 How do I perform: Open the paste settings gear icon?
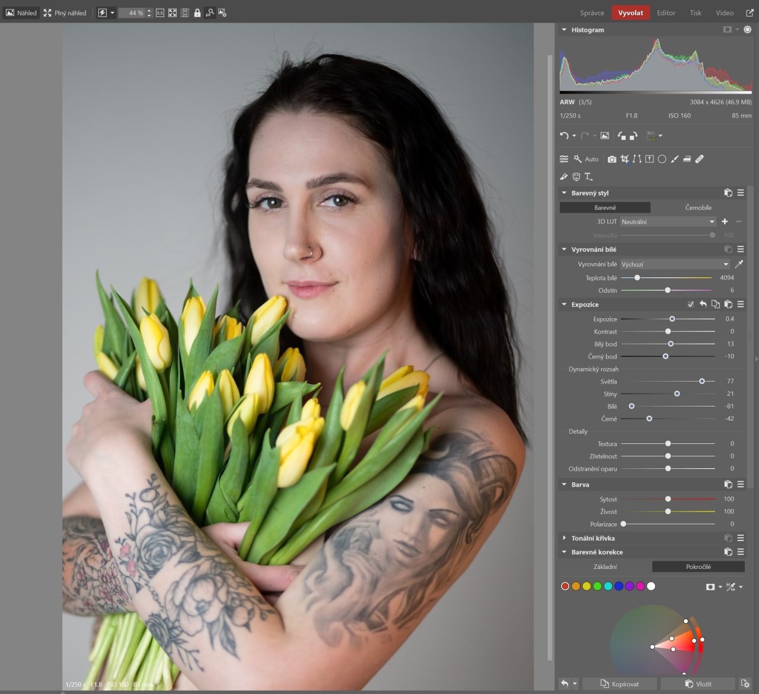tap(745, 684)
